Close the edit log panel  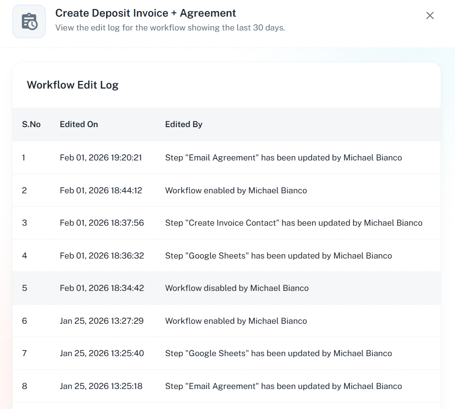pyautogui.click(x=430, y=16)
